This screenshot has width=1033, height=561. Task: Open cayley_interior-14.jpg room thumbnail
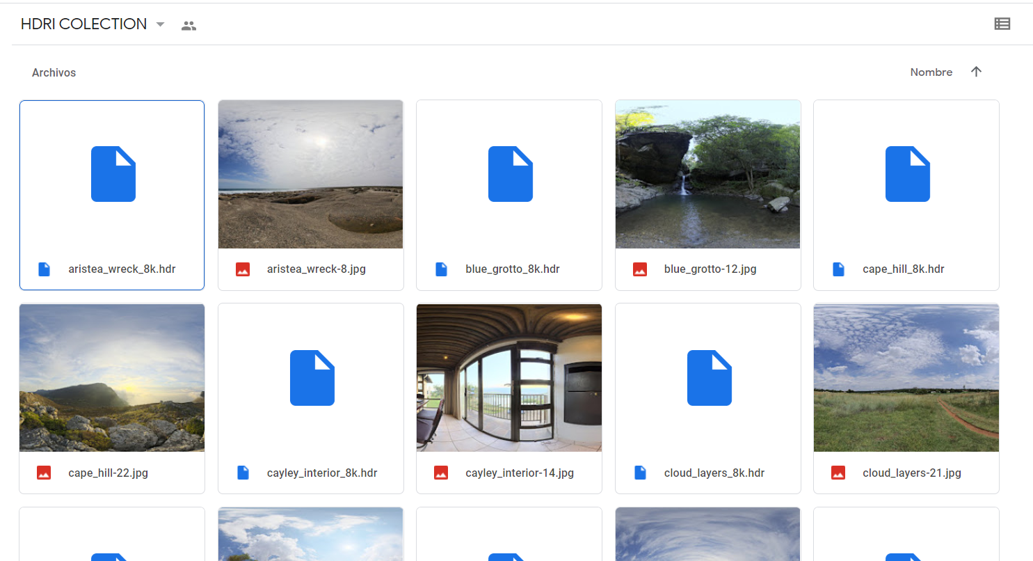[509, 378]
